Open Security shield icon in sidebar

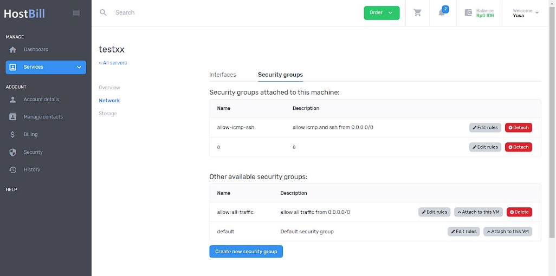click(x=13, y=152)
